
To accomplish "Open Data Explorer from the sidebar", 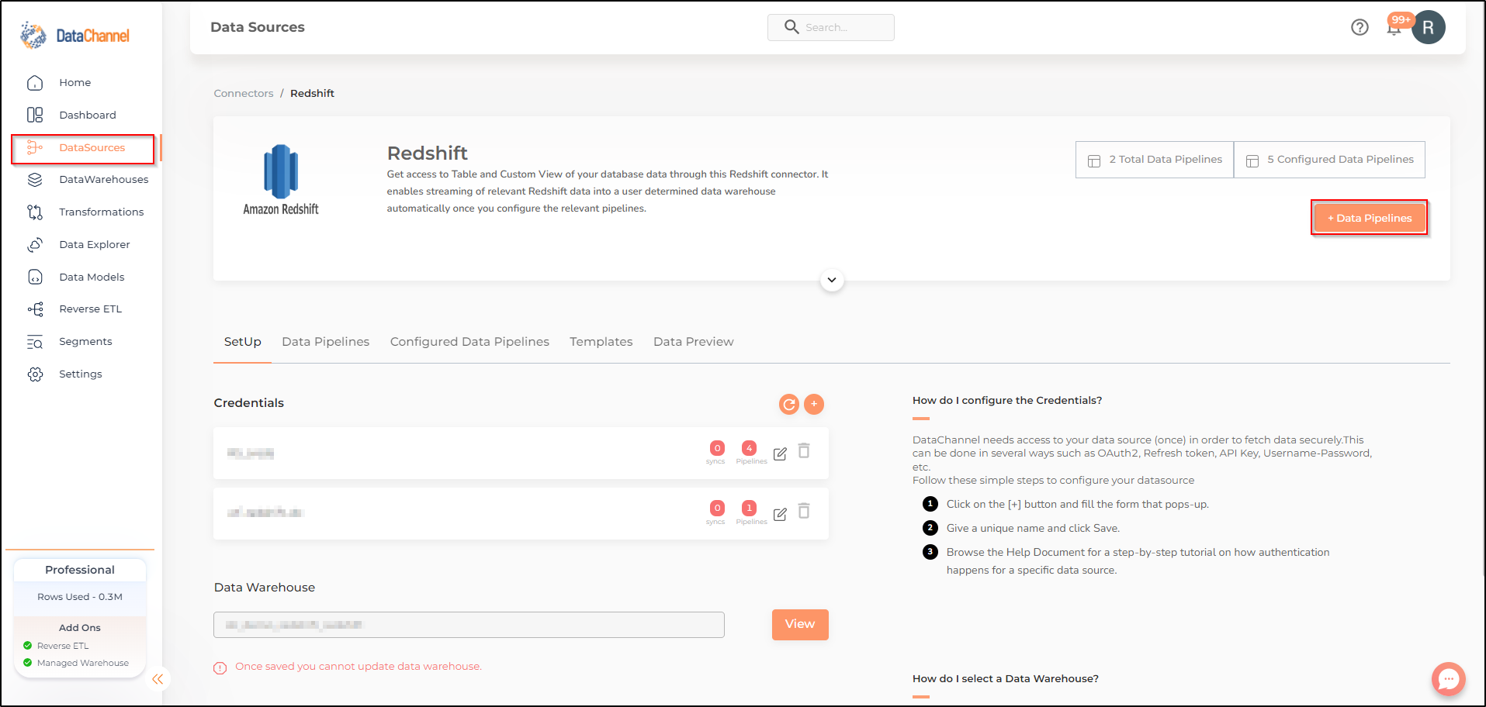I will tap(95, 245).
